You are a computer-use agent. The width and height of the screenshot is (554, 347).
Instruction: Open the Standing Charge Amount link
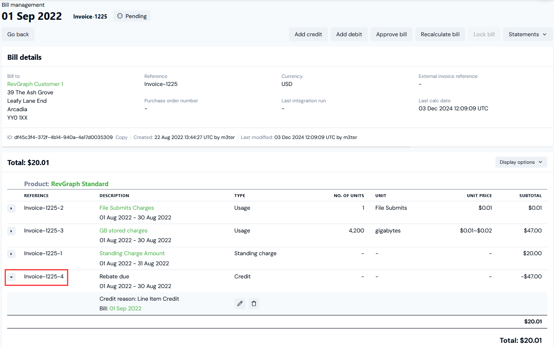coord(132,254)
